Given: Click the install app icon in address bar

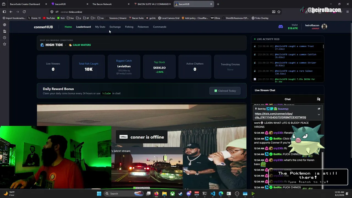Looking at the screenshot, I should pyautogui.click(x=274, y=12).
